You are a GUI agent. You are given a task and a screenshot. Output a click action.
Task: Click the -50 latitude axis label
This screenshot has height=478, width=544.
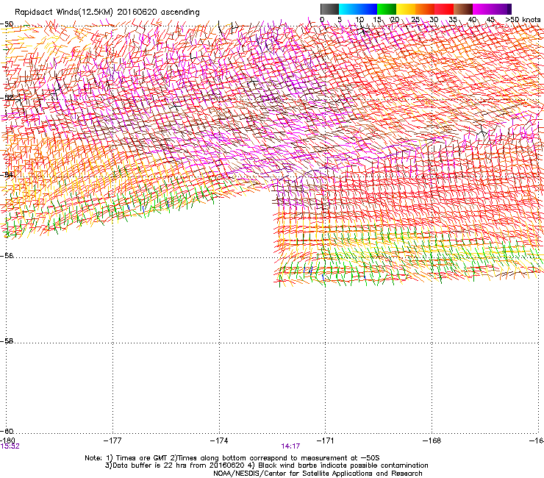click(7, 24)
